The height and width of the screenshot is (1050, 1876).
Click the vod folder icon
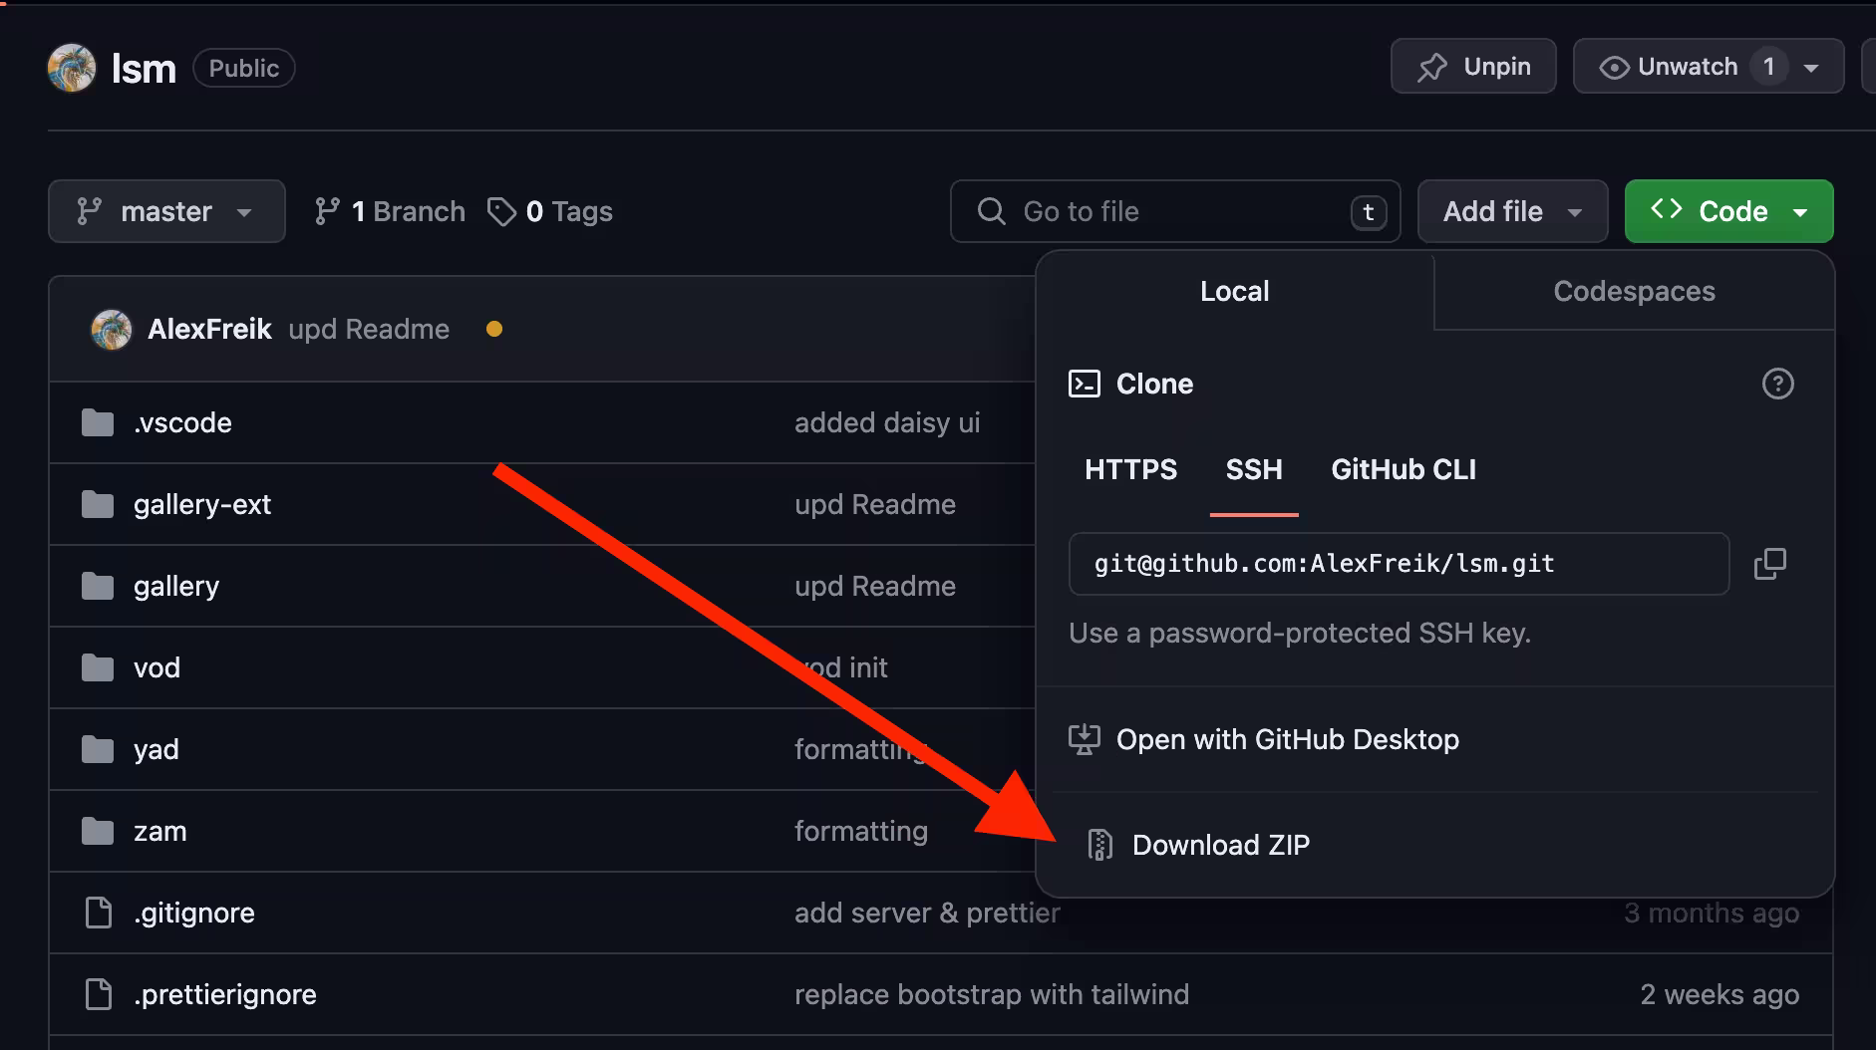(98, 667)
